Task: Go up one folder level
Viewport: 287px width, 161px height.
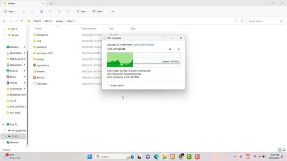Action: [x=22, y=21]
